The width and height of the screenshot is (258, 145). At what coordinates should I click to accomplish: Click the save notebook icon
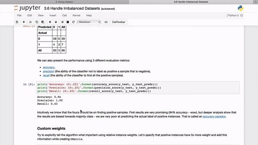coord(17,22)
